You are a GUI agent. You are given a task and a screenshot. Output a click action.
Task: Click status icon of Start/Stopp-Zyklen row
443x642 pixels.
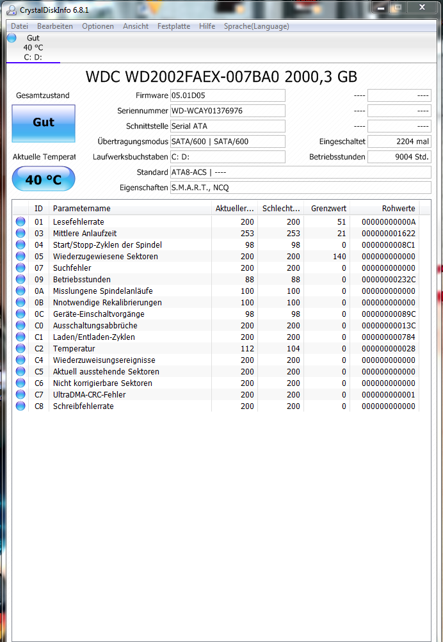pyautogui.click(x=20, y=245)
